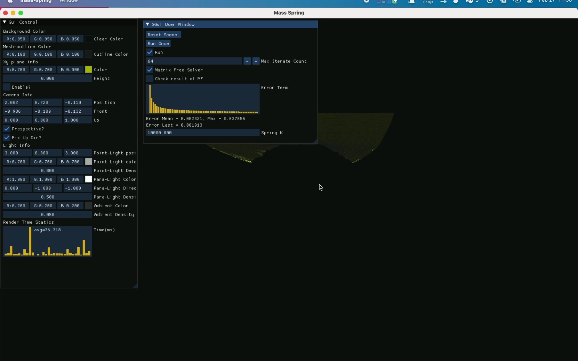Disable Matrix Free Solver
This screenshot has height=361, width=578.
pyautogui.click(x=150, y=70)
